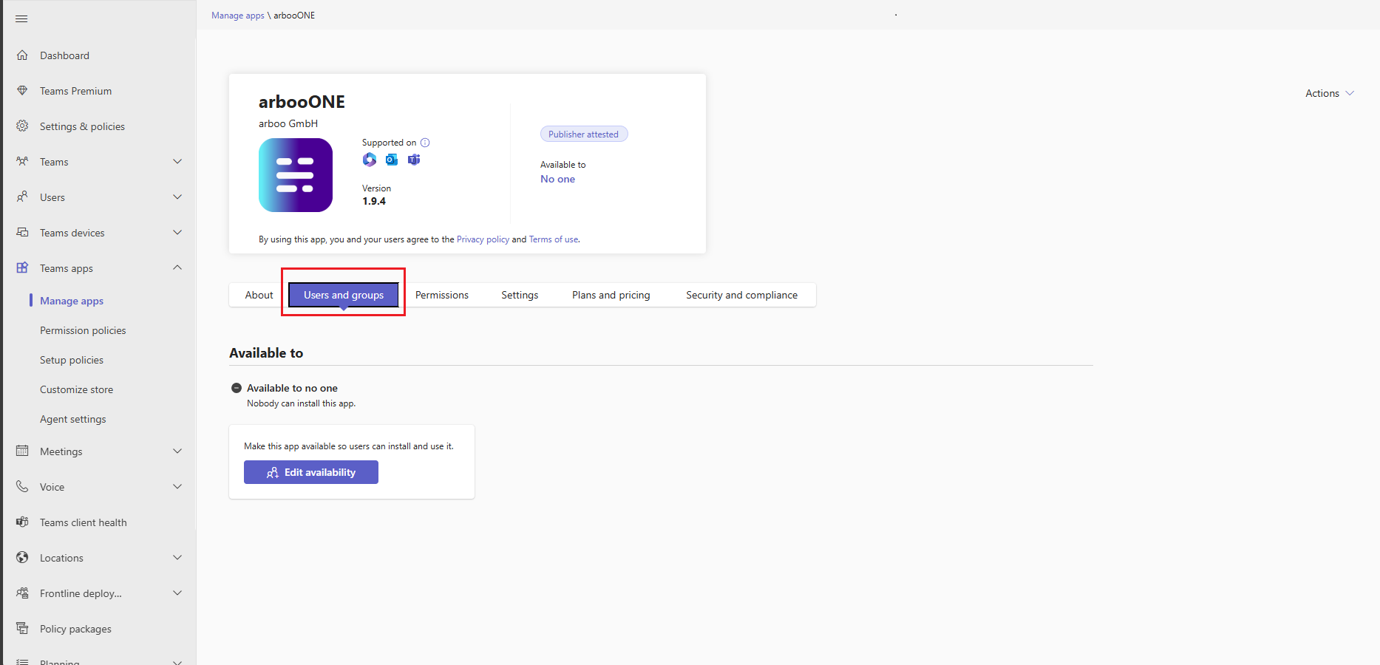Screen dimensions: 1380x665
Task: Click the Publisher attested badge
Action: (584, 134)
